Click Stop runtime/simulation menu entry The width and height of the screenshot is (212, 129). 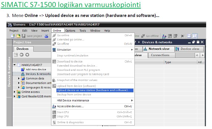tap(93, 56)
